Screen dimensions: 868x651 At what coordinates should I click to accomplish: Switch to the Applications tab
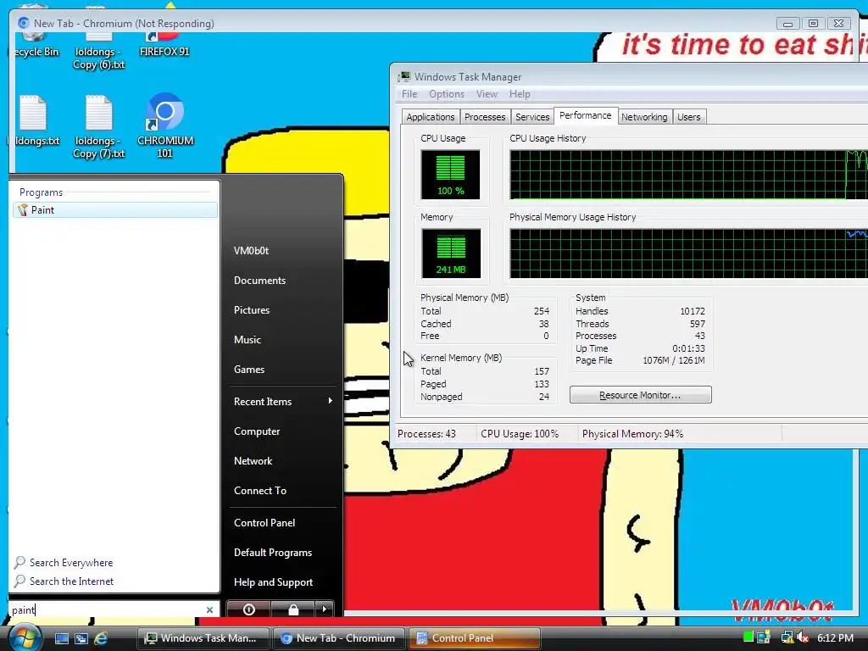(430, 117)
